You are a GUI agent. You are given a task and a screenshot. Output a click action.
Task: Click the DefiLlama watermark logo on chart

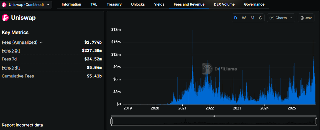[207, 69]
